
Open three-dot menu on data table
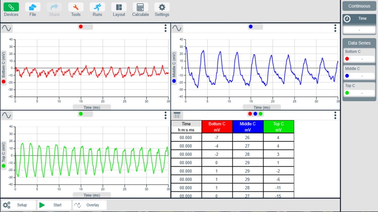pyautogui.click(x=335, y=116)
